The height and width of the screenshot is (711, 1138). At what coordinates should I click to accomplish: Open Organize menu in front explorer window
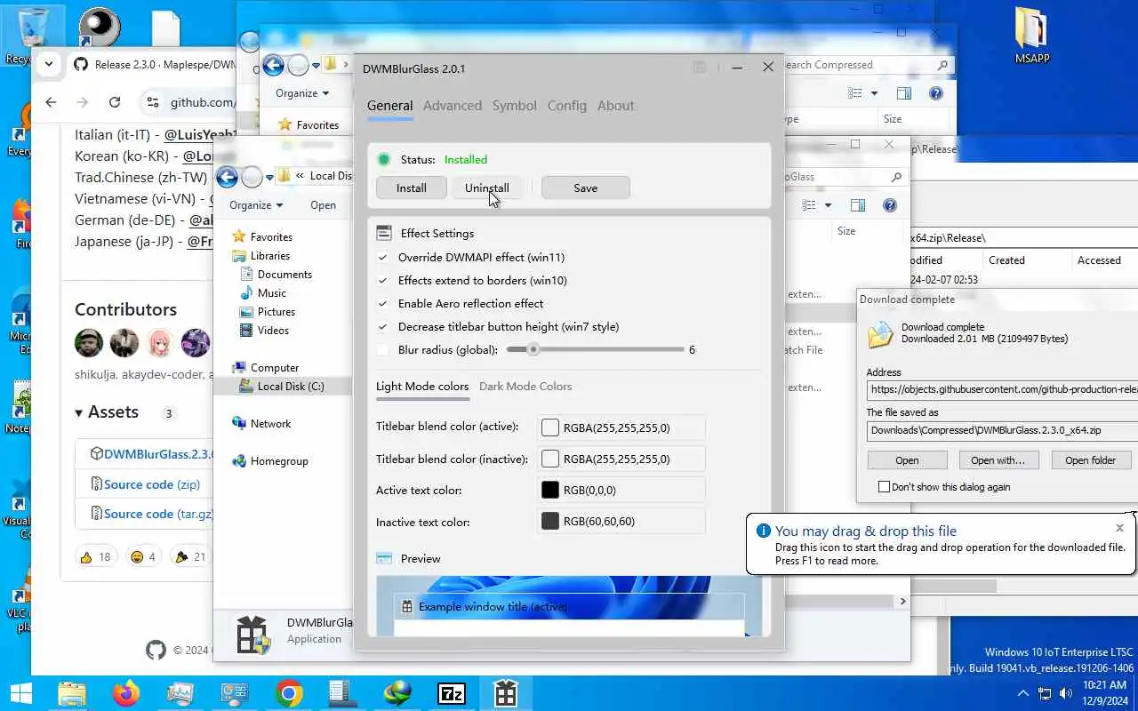point(256,205)
